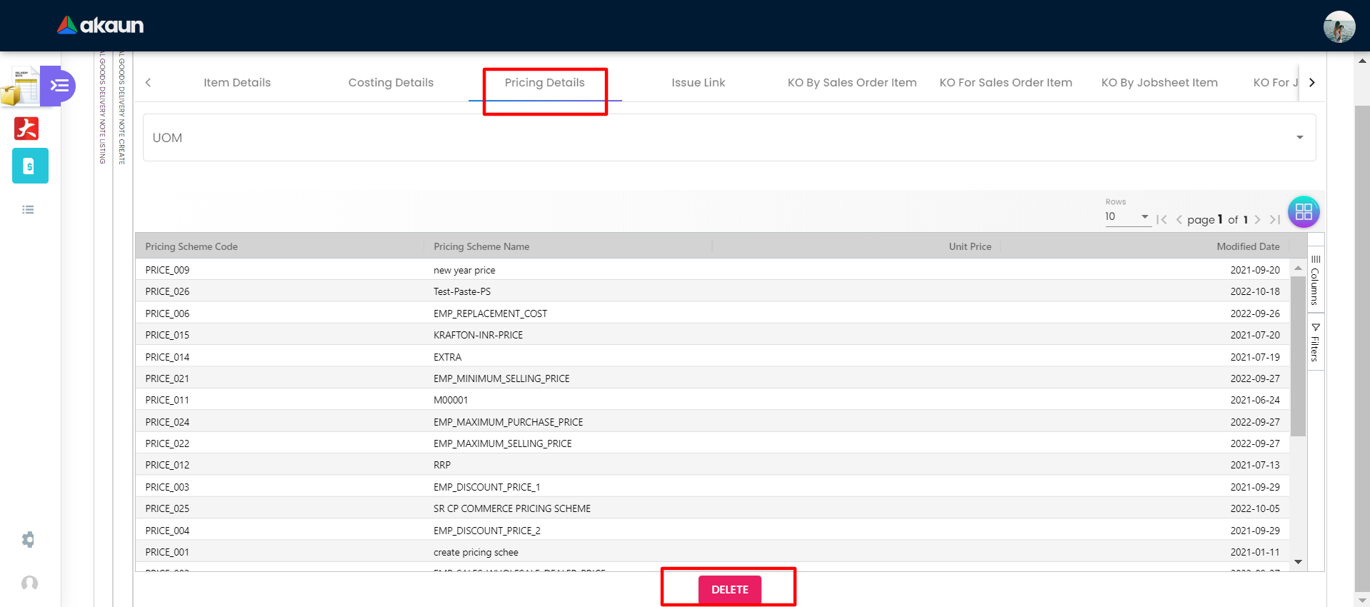Click the table's vertical scrollbar thumb
This screenshot has width=1370, height=607.
click(x=1298, y=356)
